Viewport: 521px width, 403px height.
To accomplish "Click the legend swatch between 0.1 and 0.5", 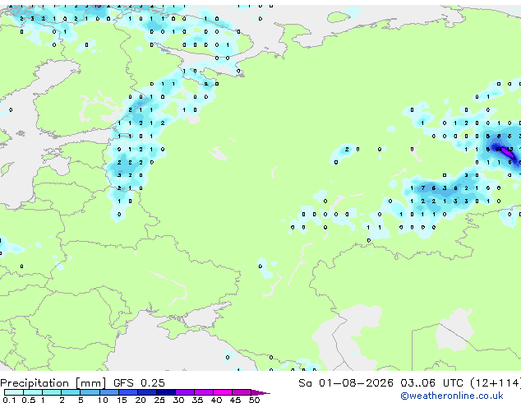I will tap(14, 392).
